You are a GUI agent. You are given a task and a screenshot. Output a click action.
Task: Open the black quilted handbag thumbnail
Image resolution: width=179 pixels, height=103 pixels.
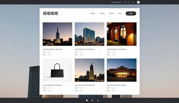click(57, 70)
